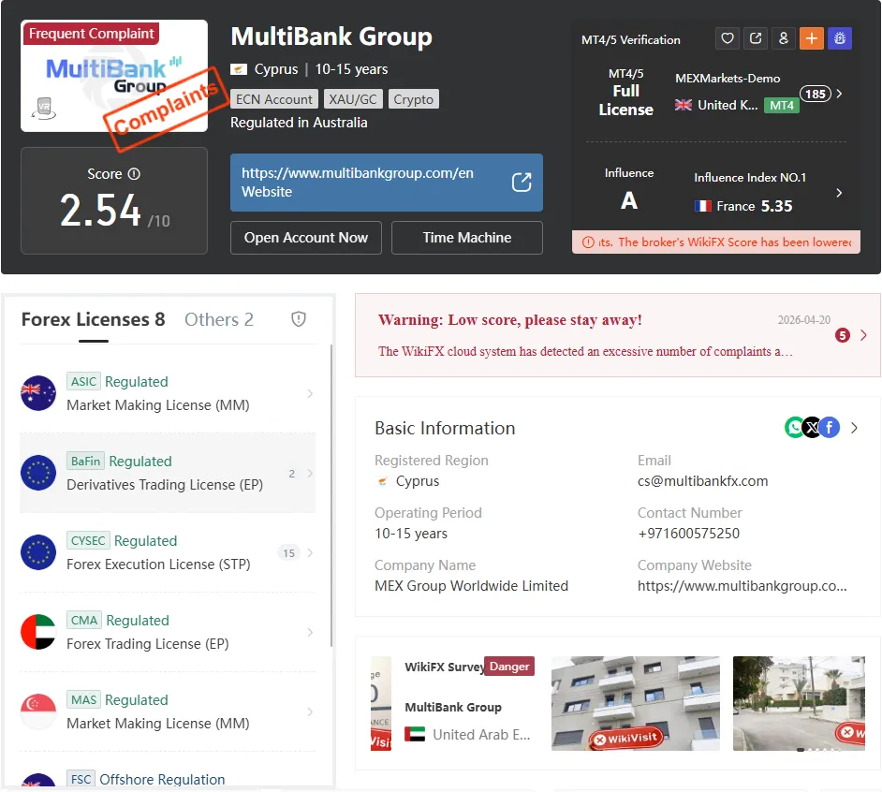
Task: Click the orange plus icon
Action: (812, 38)
